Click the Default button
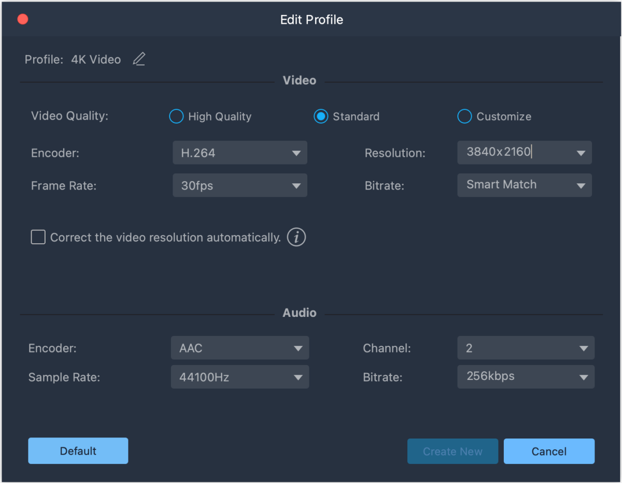Viewport: 622px width, 483px height. 78,451
